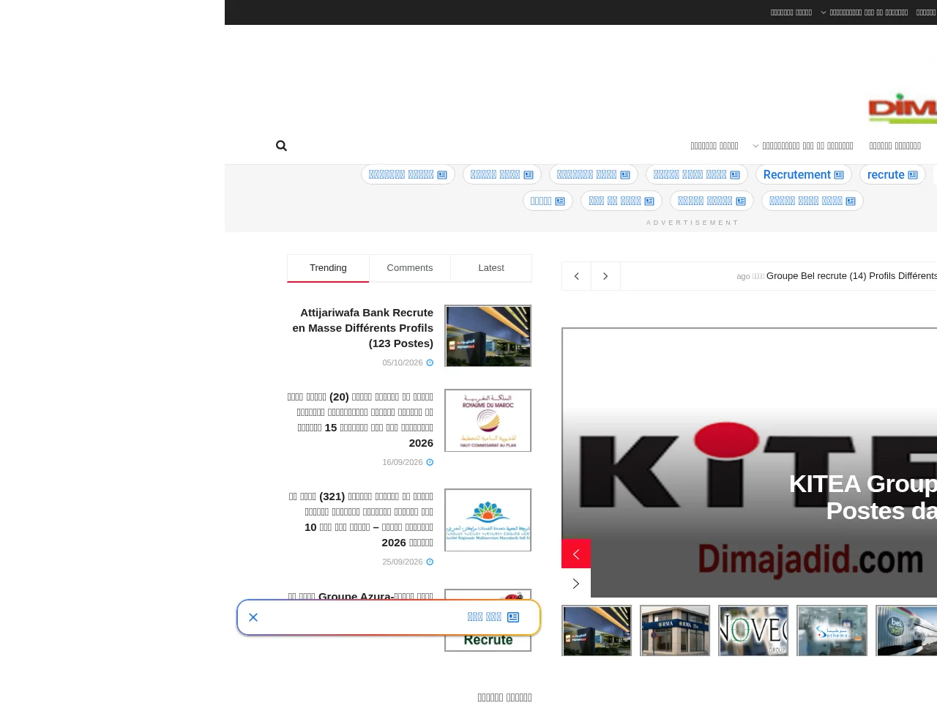
Task: Click the date 25/09/2026
Action: [x=403, y=562]
